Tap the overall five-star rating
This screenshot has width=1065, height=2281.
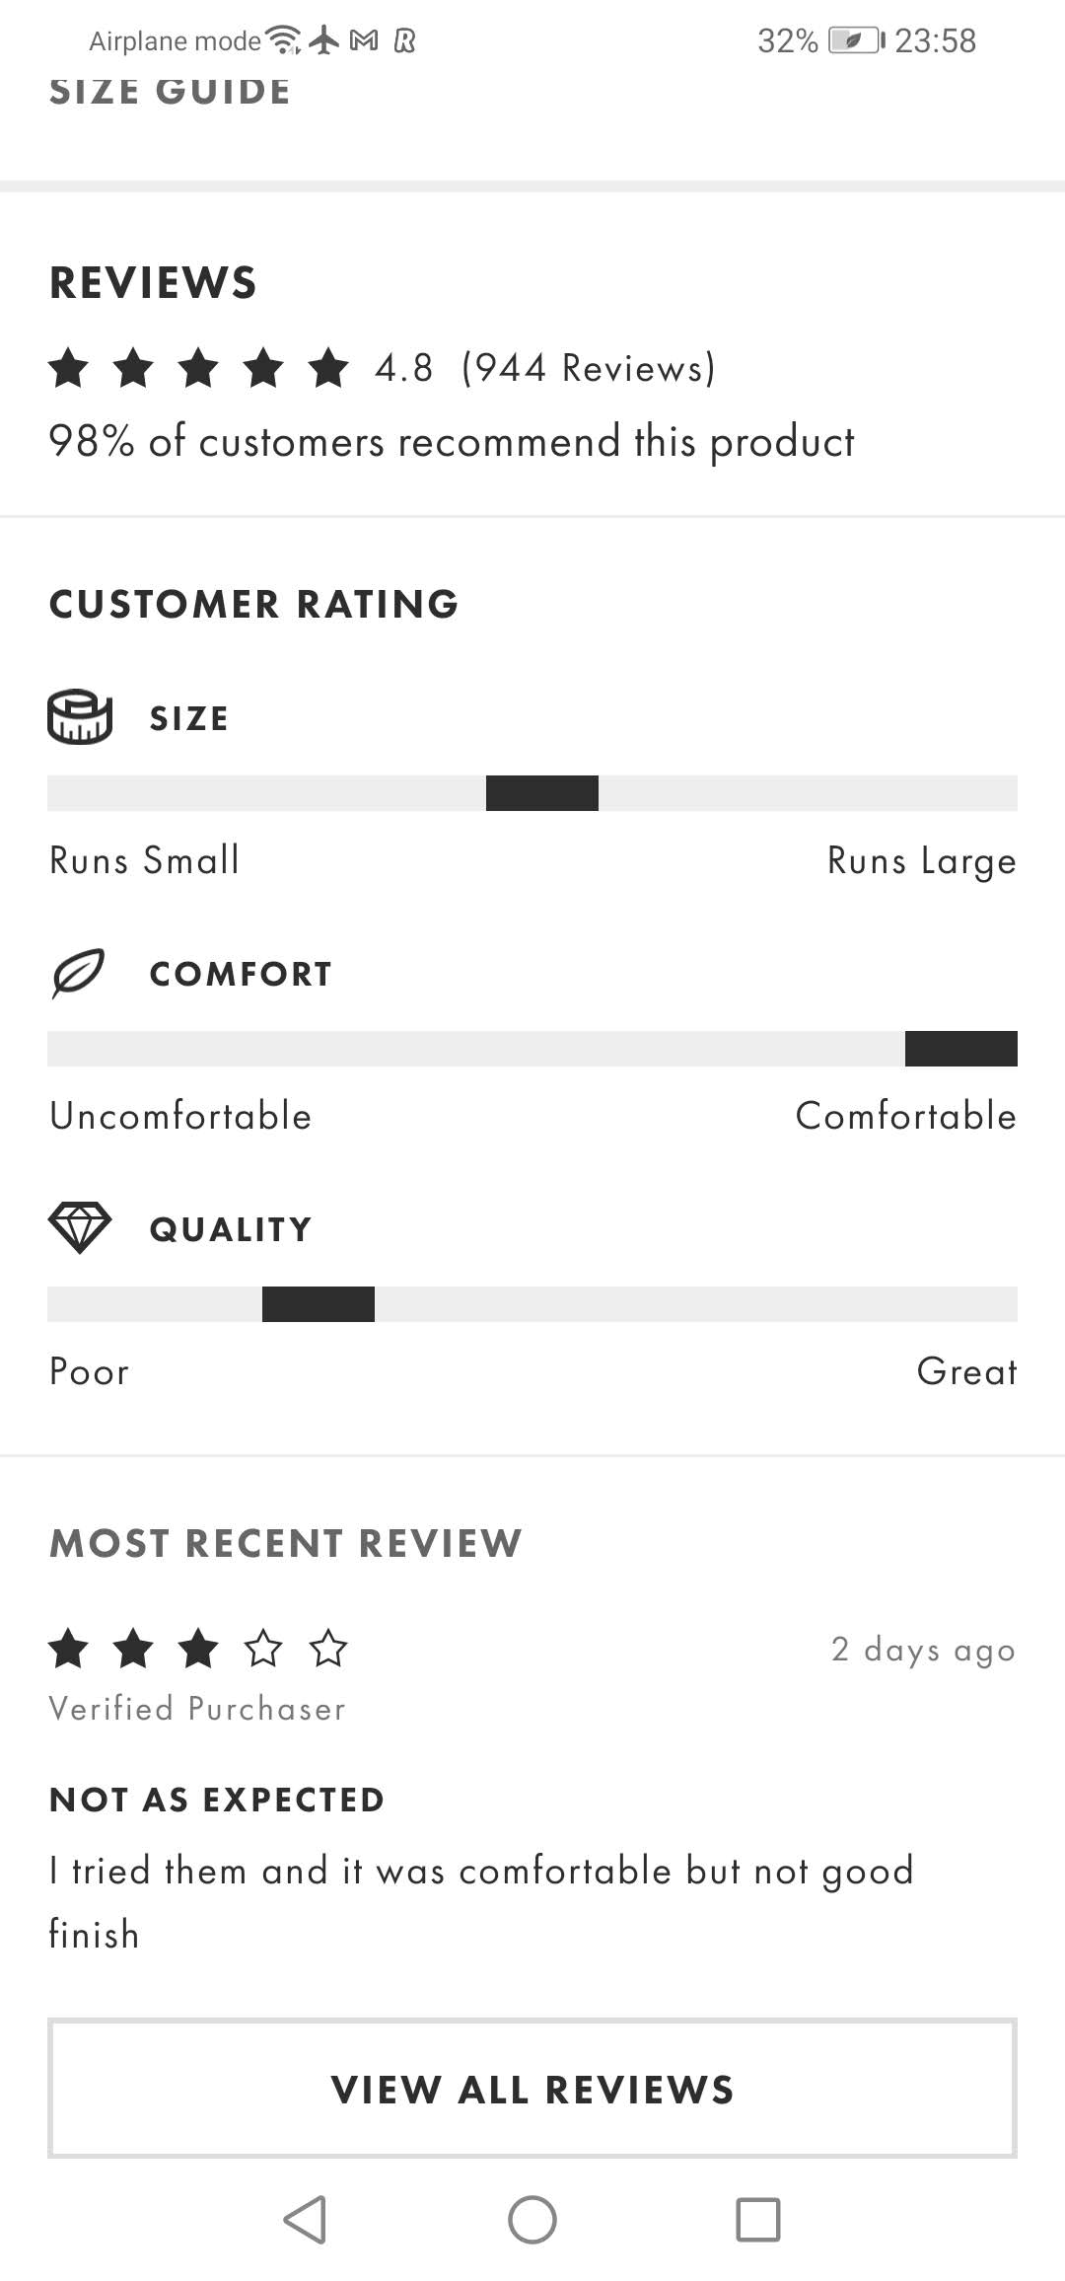point(198,368)
